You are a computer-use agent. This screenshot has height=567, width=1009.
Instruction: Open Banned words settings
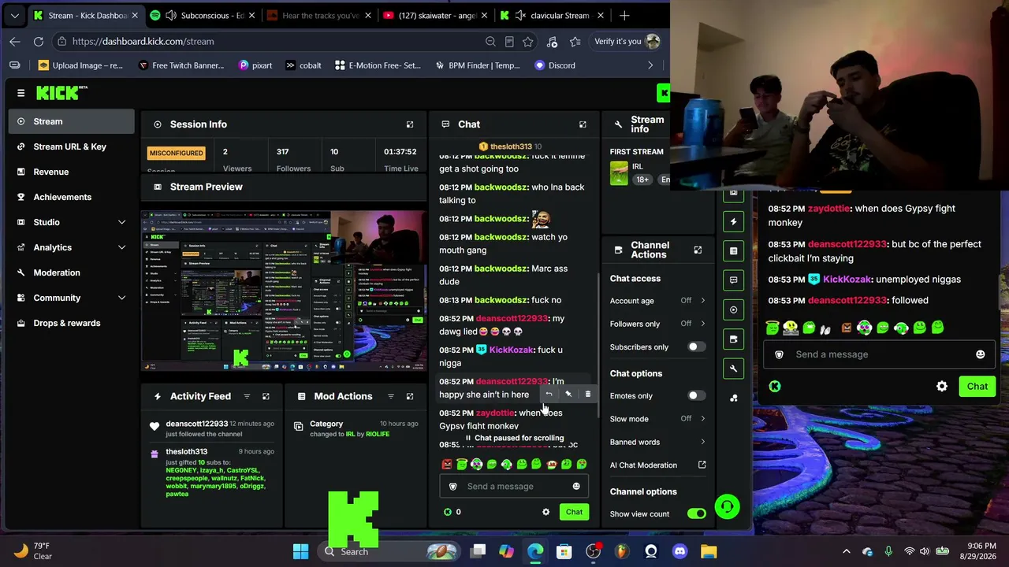(x=657, y=442)
